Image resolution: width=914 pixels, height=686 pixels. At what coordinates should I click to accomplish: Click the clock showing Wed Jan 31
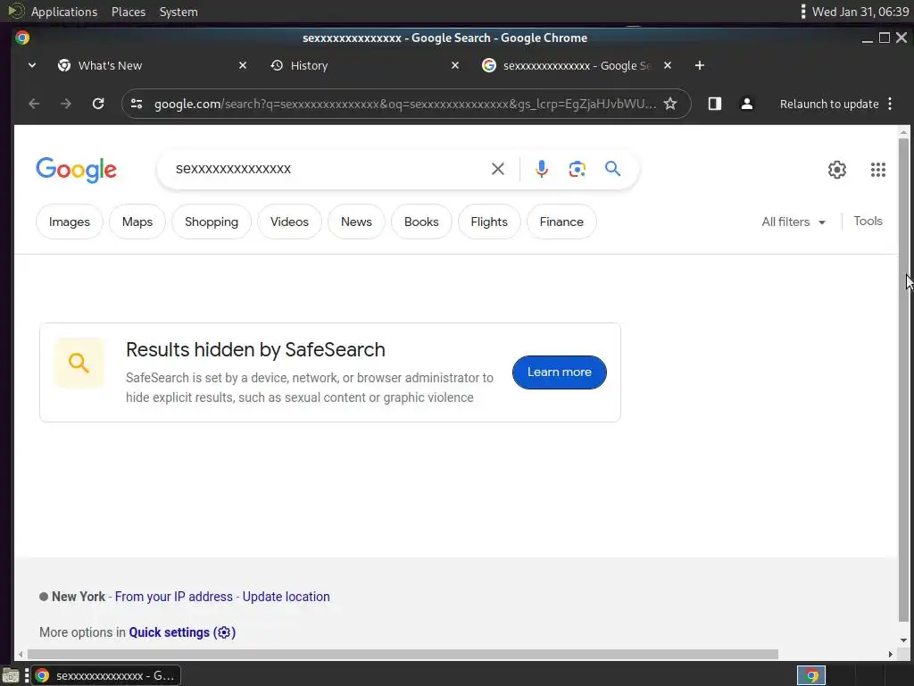pyautogui.click(x=860, y=12)
